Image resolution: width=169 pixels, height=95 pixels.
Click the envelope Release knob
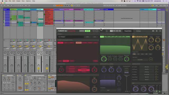pyautogui.click(x=111, y=70)
